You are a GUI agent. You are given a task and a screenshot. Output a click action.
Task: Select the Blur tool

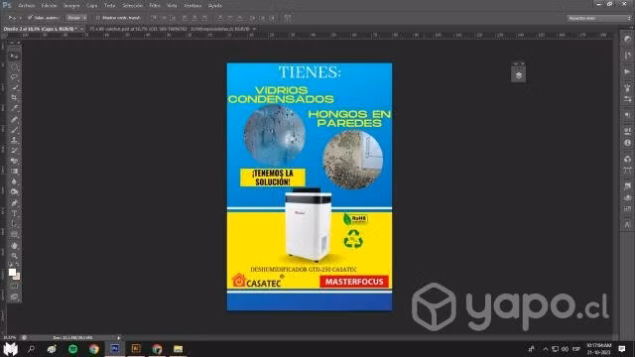click(x=14, y=181)
